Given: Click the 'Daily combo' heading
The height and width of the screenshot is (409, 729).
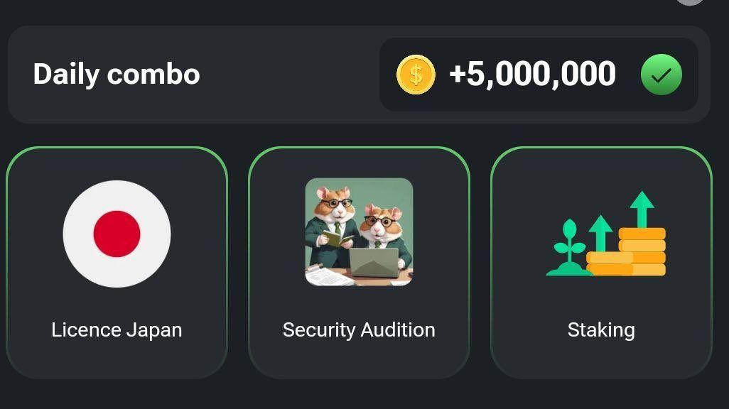Looking at the screenshot, I should (117, 75).
